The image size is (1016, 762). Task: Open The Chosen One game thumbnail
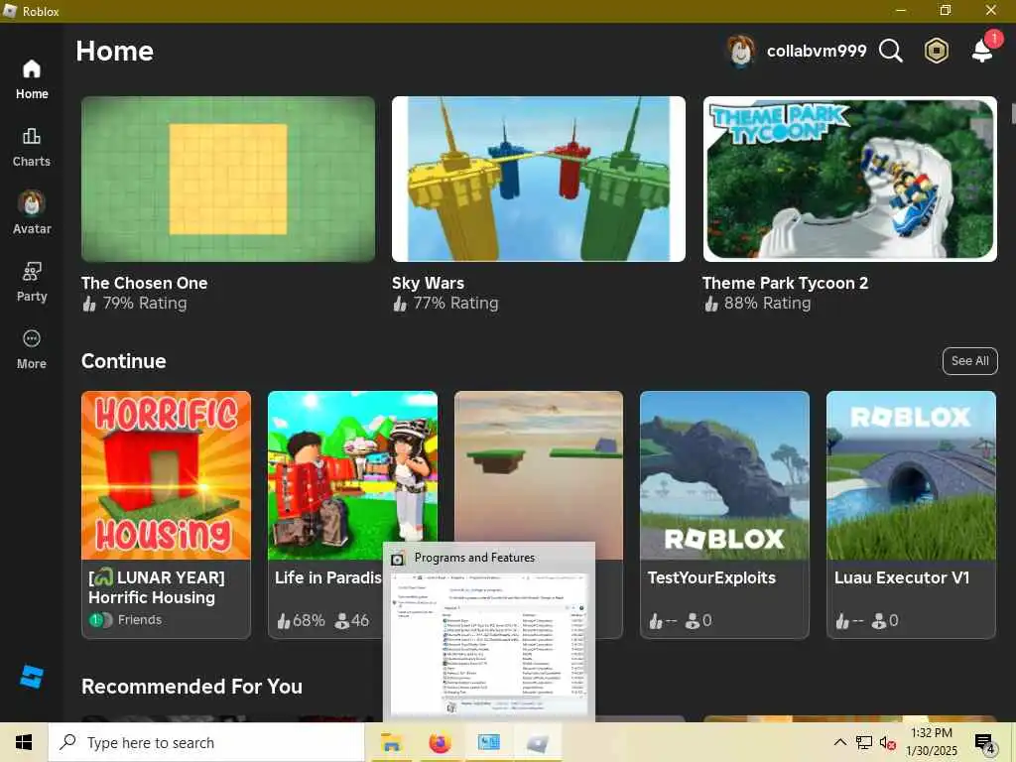(x=228, y=179)
